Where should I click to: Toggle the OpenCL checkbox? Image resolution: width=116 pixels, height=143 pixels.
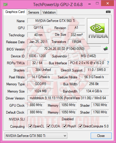[x=30, y=126]
